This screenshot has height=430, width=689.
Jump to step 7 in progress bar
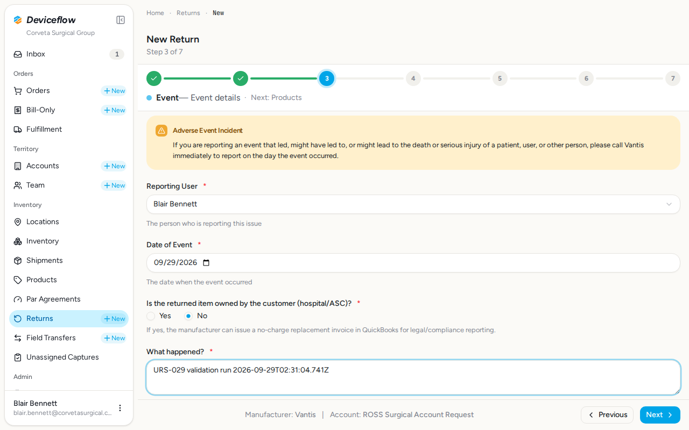[x=673, y=78]
